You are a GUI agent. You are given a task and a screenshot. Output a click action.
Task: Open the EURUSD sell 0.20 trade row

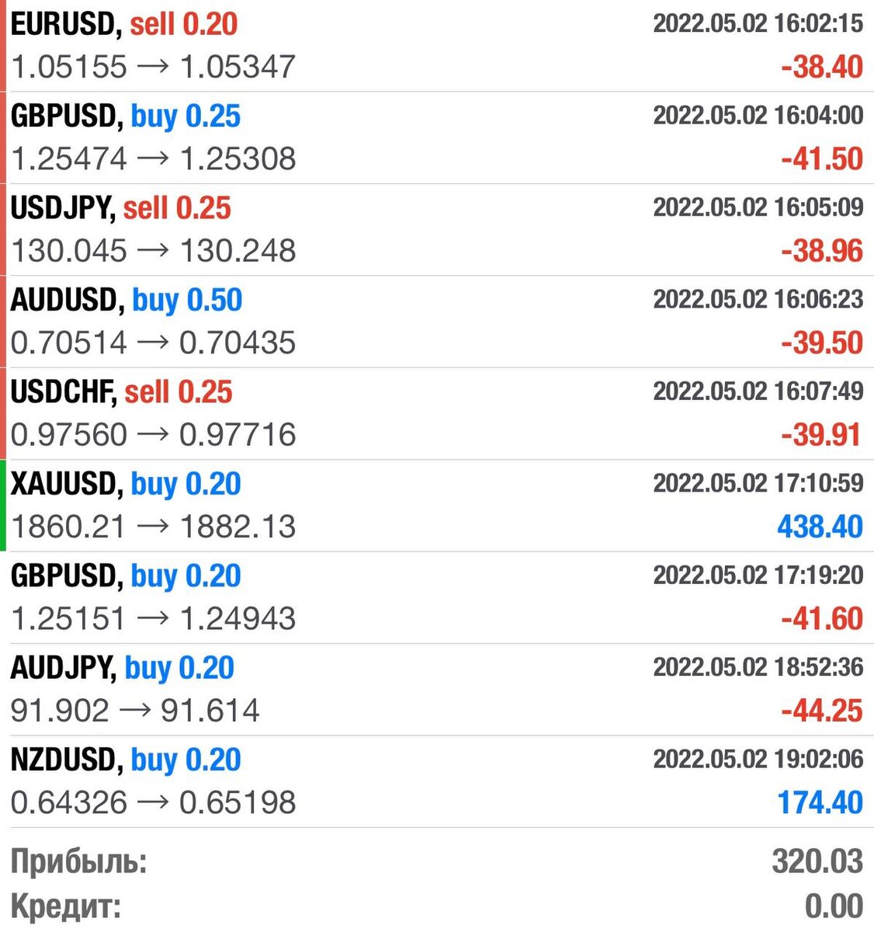click(x=437, y=45)
